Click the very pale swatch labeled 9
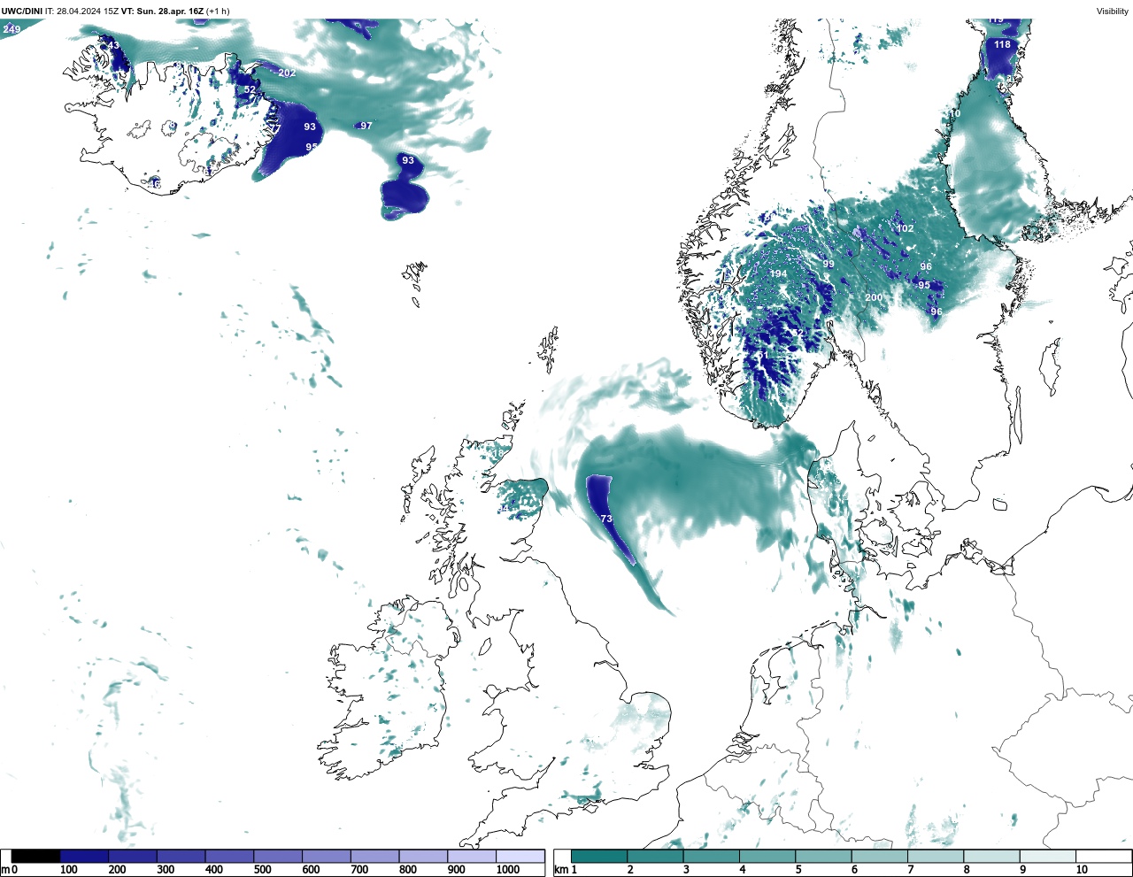 point(1047,856)
